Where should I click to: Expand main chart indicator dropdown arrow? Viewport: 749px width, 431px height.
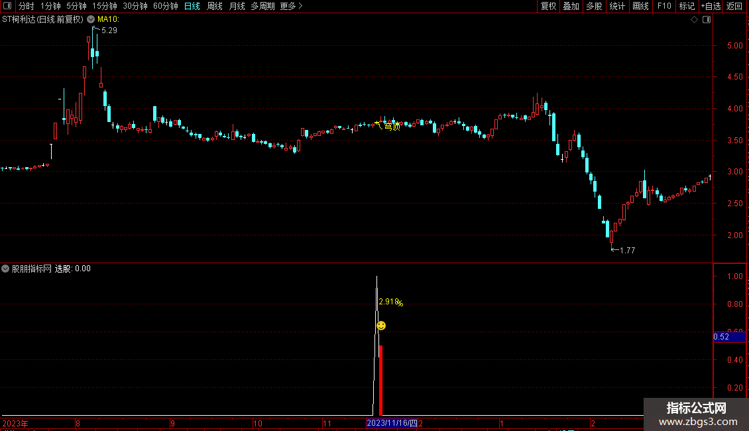91,19
